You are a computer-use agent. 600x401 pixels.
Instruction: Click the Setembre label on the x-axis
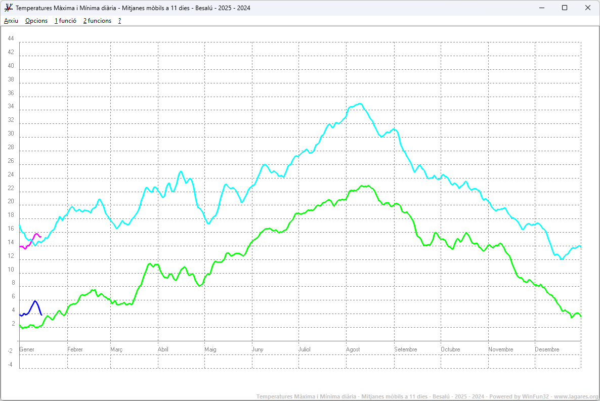(406, 349)
